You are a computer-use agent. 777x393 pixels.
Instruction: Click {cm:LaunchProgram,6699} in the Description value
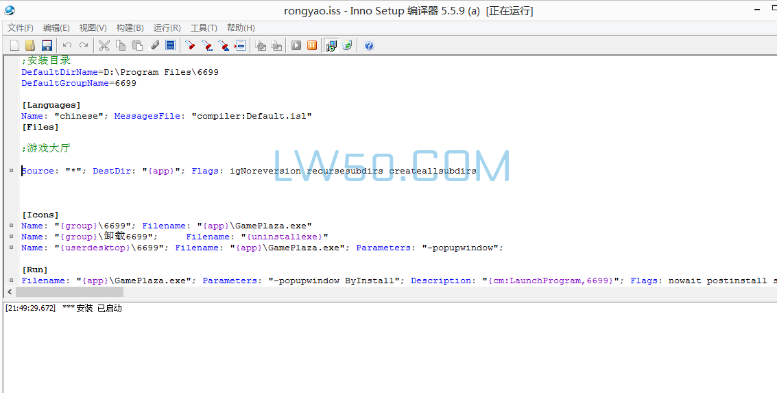pyautogui.click(x=551, y=281)
